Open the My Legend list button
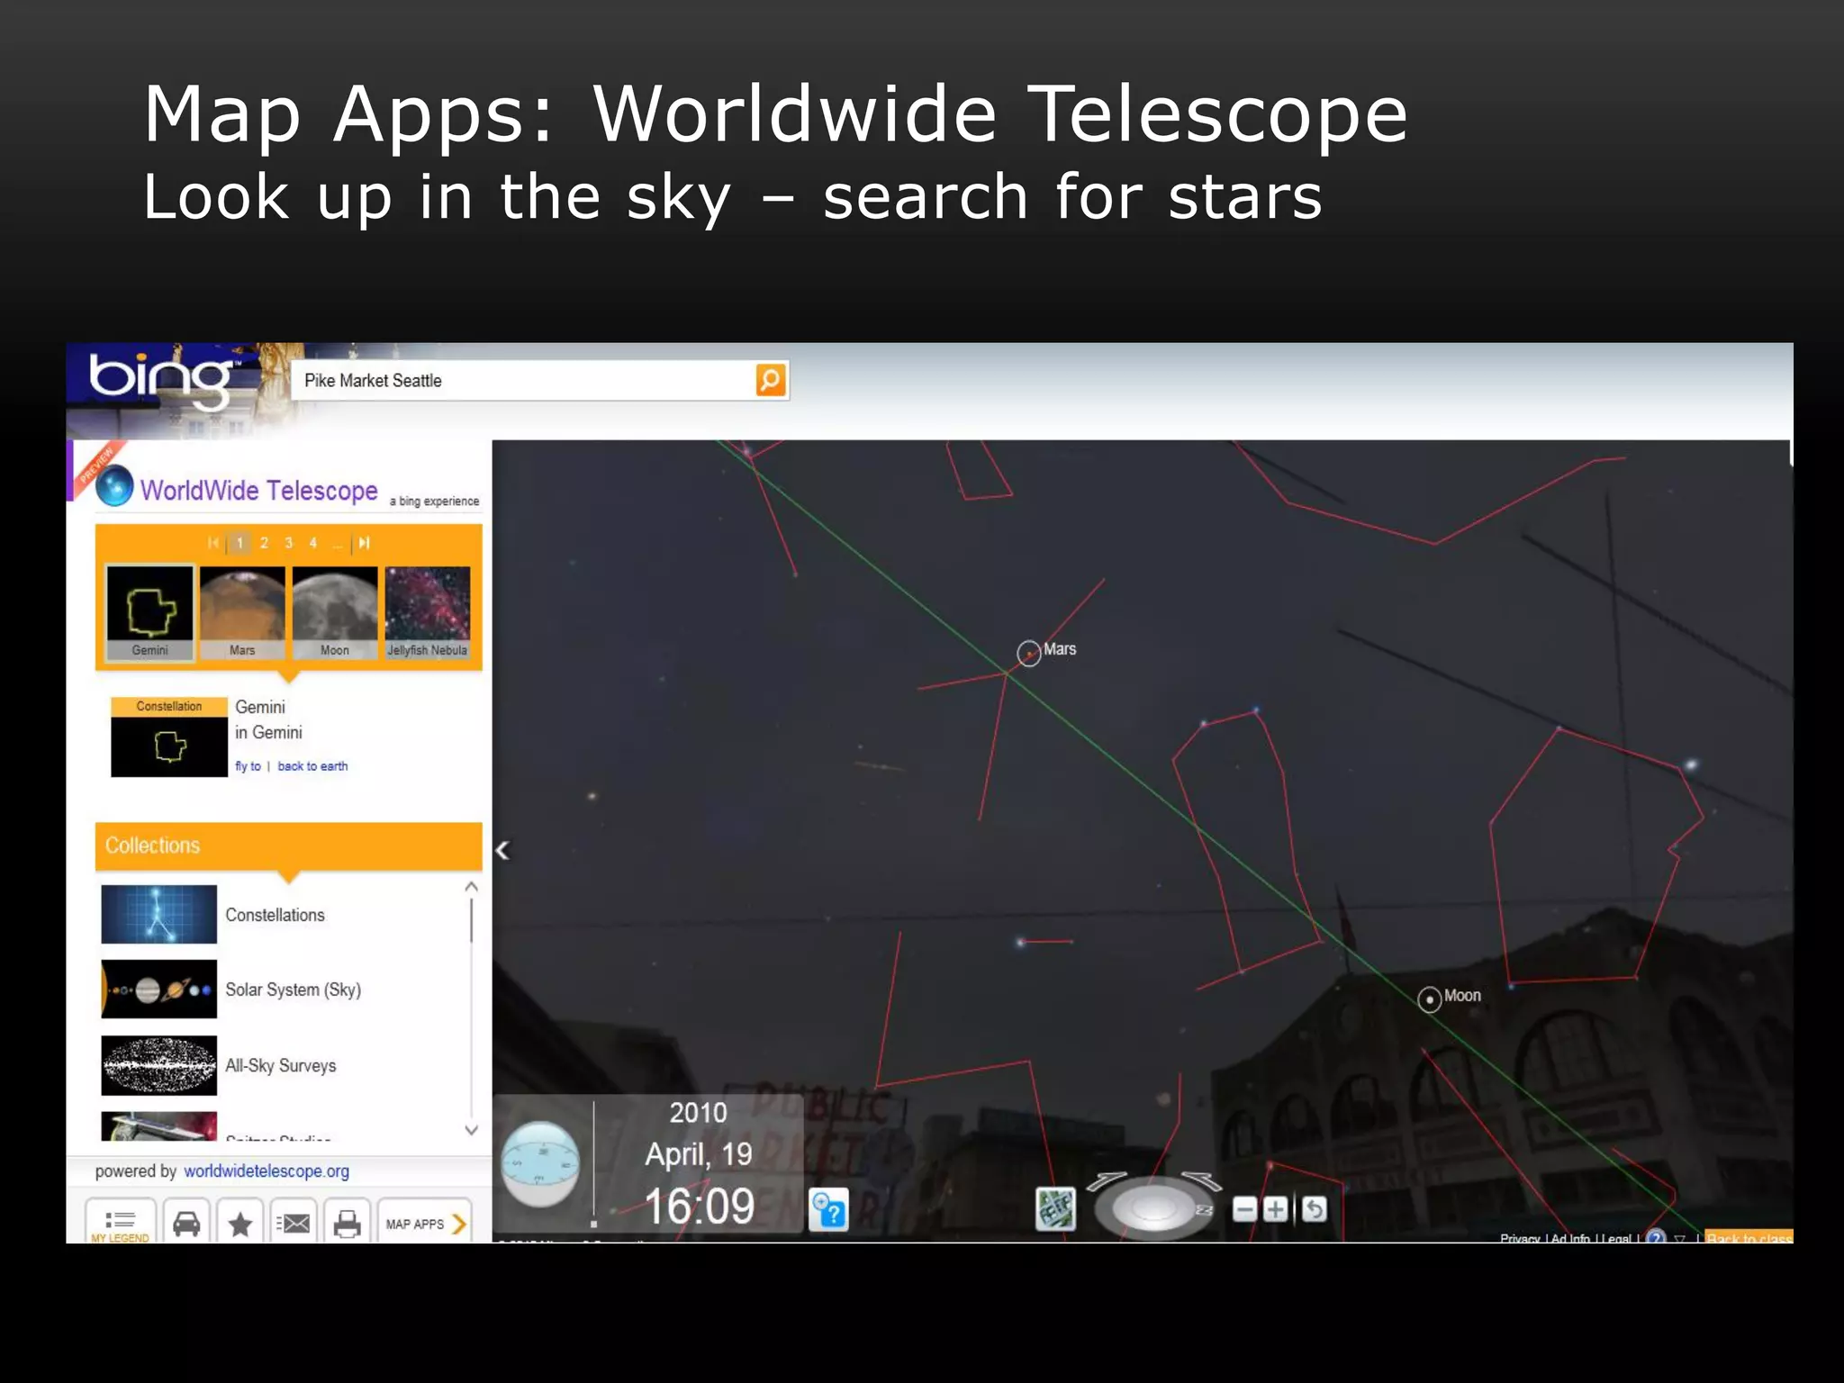This screenshot has width=1844, height=1383. click(121, 1221)
